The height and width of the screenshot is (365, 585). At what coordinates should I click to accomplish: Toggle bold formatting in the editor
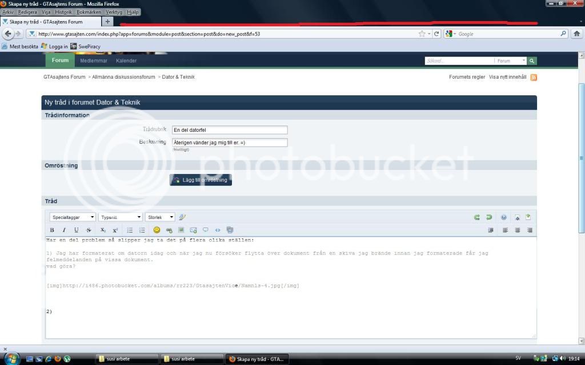click(x=52, y=230)
